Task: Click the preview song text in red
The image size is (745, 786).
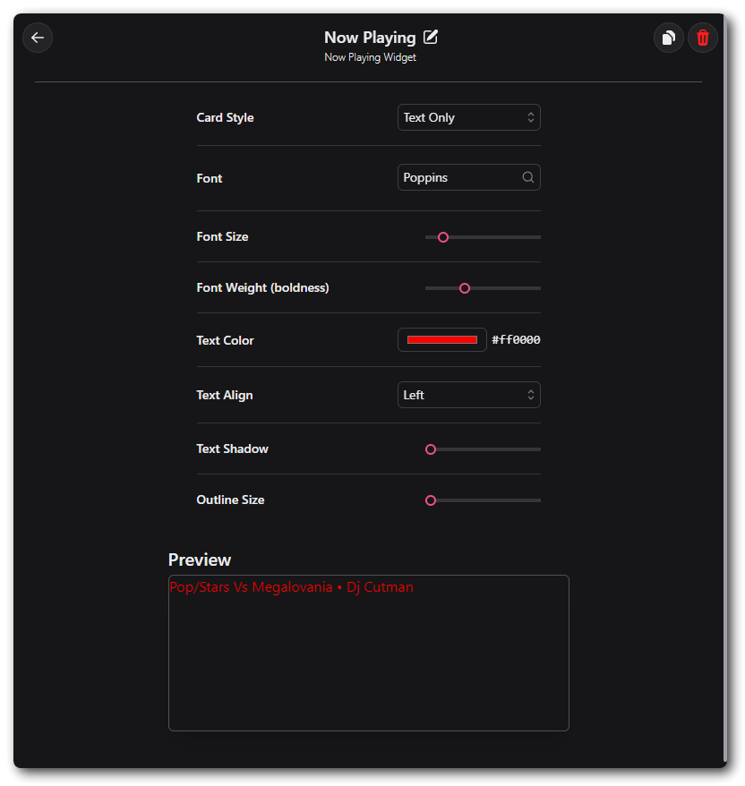Action: tap(291, 587)
